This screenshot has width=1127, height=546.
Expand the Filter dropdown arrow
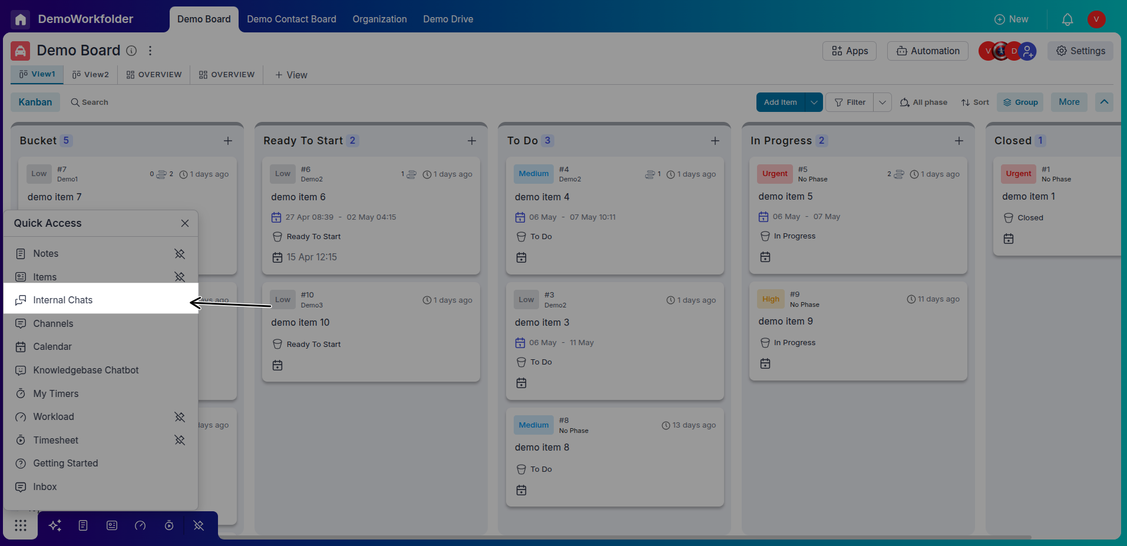click(883, 102)
